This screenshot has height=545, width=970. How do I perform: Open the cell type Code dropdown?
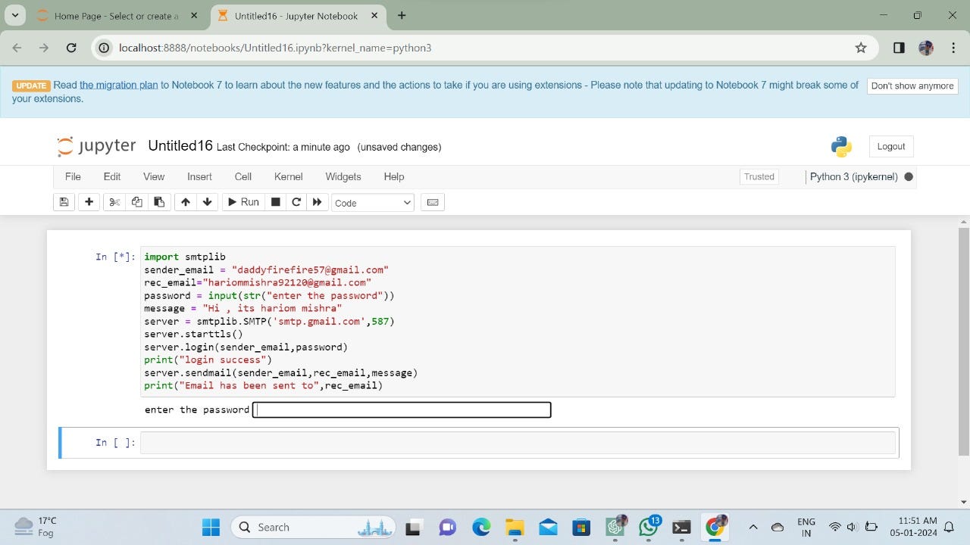[373, 203]
